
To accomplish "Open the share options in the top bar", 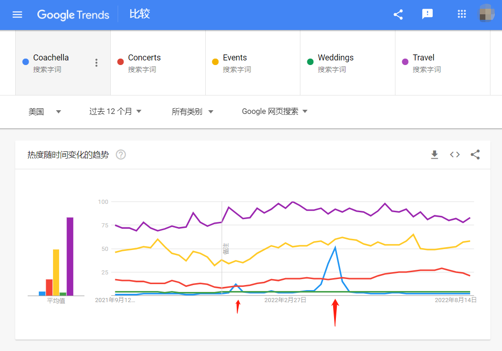I will [398, 14].
